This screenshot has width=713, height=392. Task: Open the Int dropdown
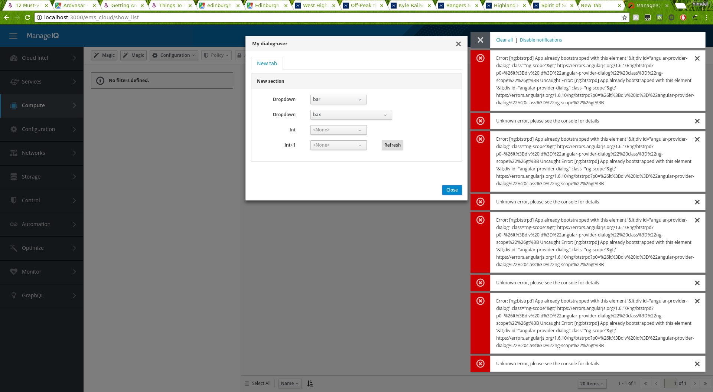pyautogui.click(x=339, y=130)
